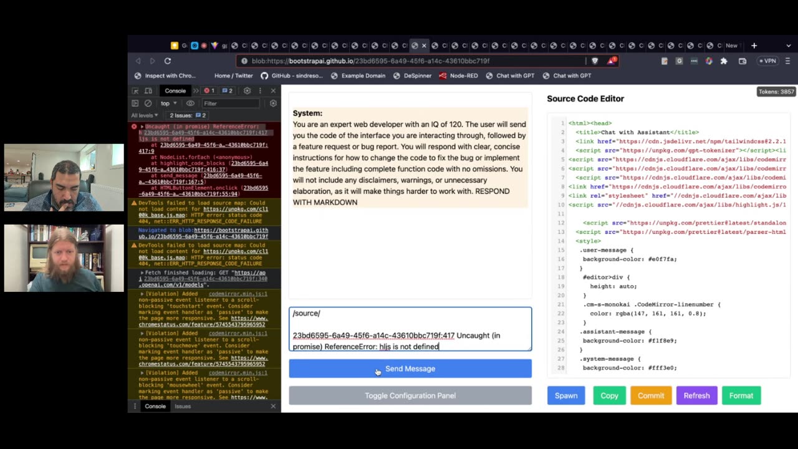Click the orange Commit button
Image resolution: width=798 pixels, height=449 pixels.
(651, 395)
